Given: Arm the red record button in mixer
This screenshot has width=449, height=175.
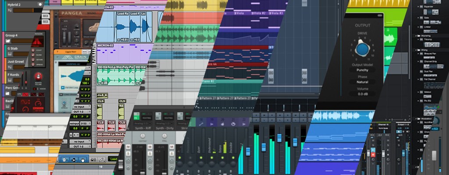Looking at the screenshot, I should click(x=373, y=154).
